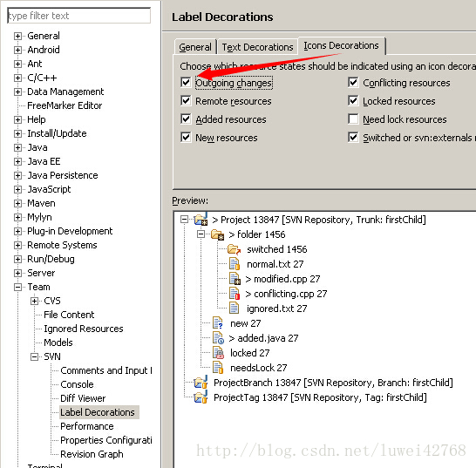
Task: Click the added.java file icon
Action: [218, 338]
